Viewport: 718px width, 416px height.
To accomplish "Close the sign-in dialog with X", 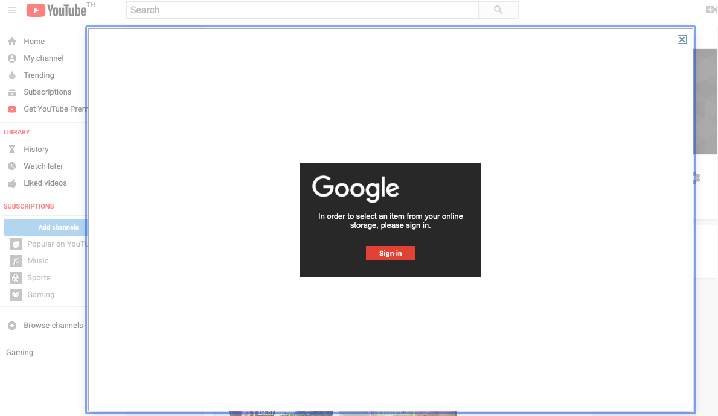I will tap(682, 40).
